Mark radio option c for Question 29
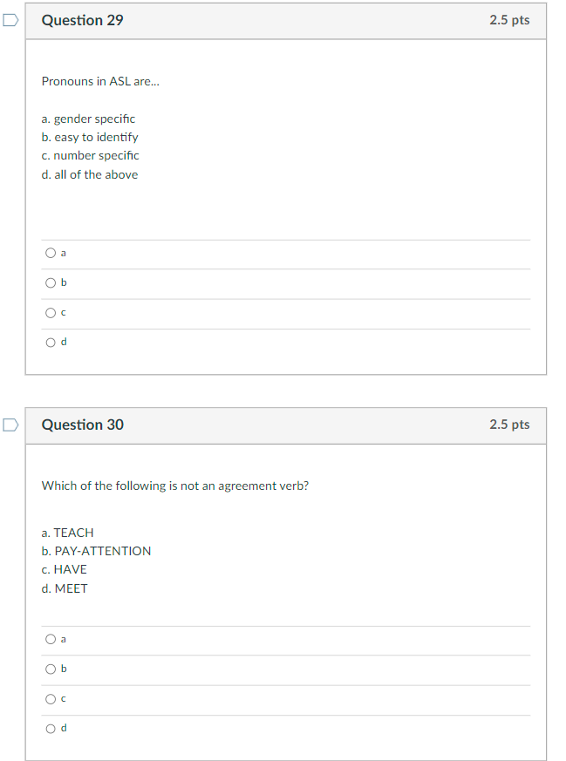This screenshot has height=761, width=566. (x=51, y=313)
